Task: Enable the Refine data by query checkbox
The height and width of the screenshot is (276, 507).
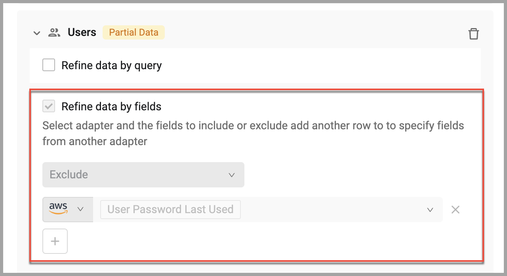Action: (49, 65)
